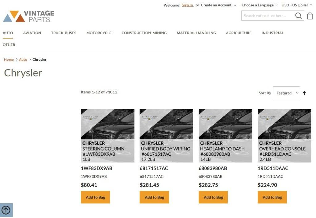Open the USD currency dropdown
Screen dimensions: 316x218
coord(297,5)
